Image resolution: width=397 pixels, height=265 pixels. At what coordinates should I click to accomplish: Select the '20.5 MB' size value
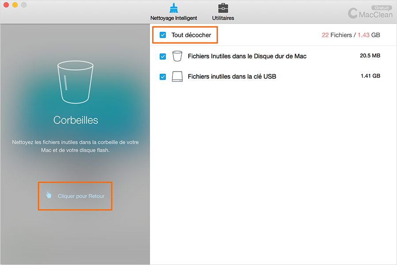pyautogui.click(x=370, y=56)
